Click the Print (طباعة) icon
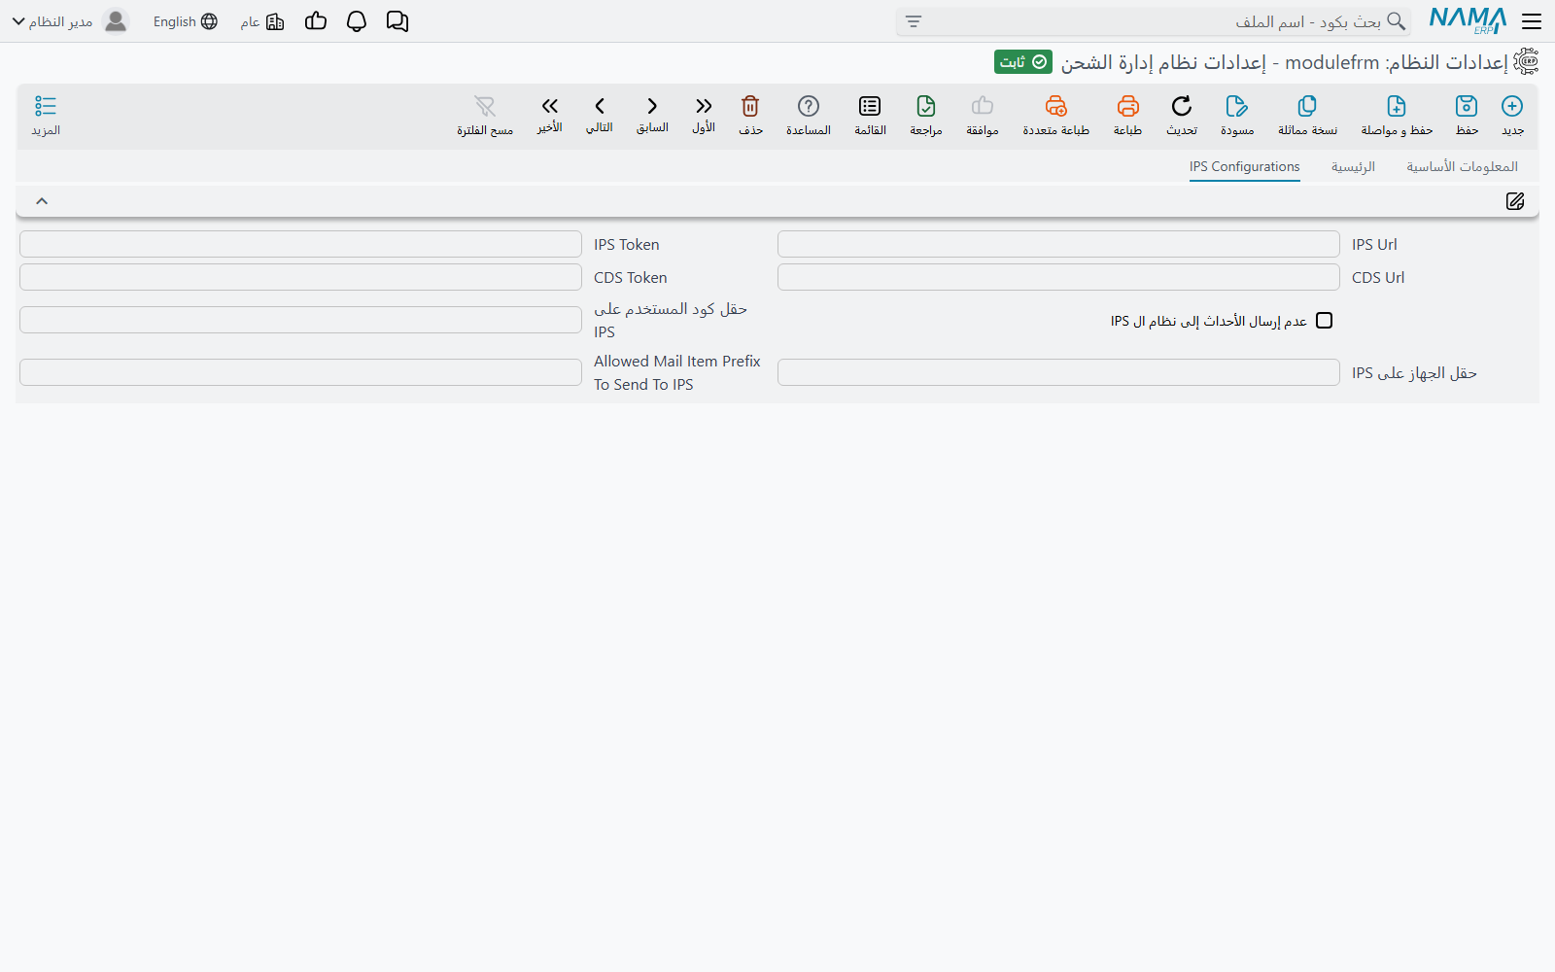Image resolution: width=1555 pixels, height=972 pixels. coord(1127,106)
